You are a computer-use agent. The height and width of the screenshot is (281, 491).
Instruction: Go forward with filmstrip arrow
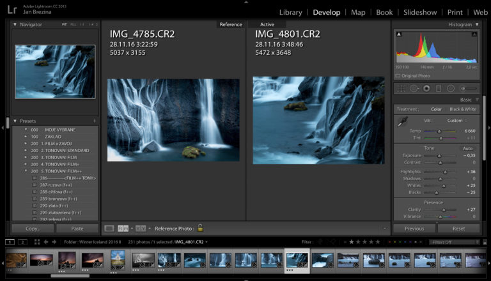coord(54,242)
